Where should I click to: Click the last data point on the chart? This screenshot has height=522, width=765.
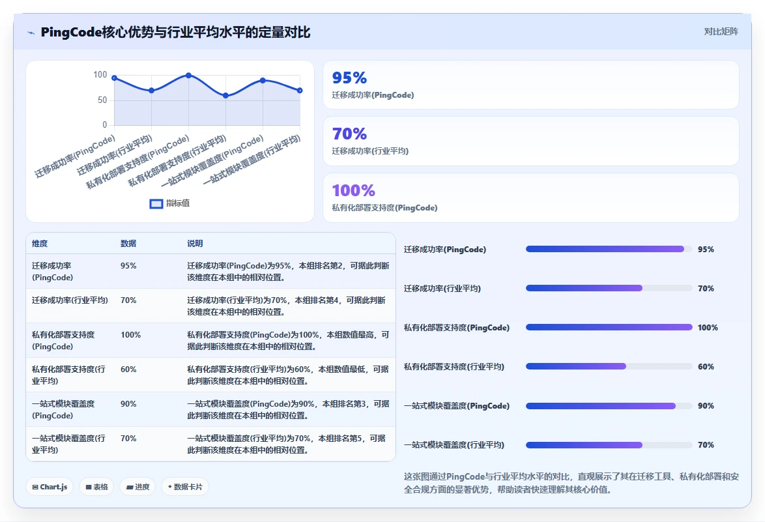(300, 90)
